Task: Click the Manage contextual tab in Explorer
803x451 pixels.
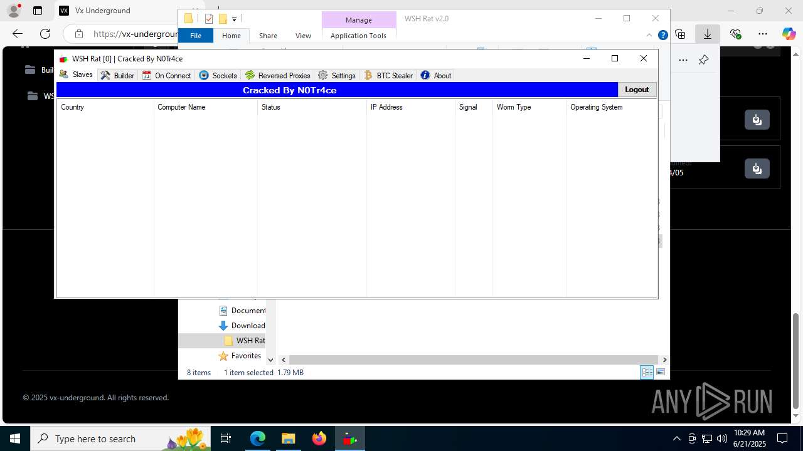Action: pyautogui.click(x=359, y=20)
